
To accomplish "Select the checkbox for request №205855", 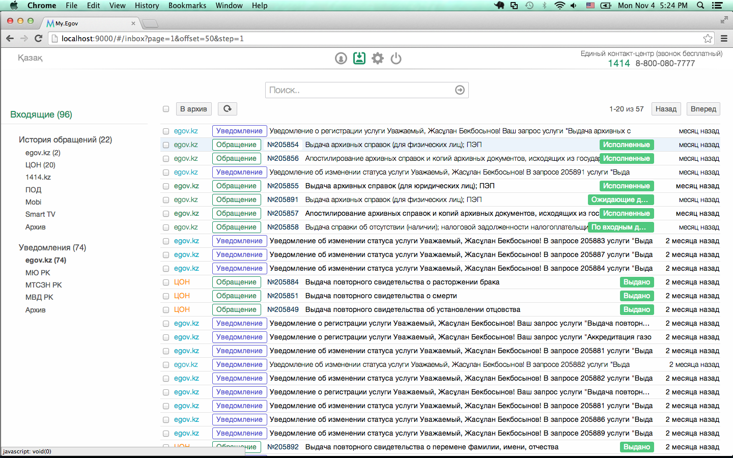I will pyautogui.click(x=166, y=186).
